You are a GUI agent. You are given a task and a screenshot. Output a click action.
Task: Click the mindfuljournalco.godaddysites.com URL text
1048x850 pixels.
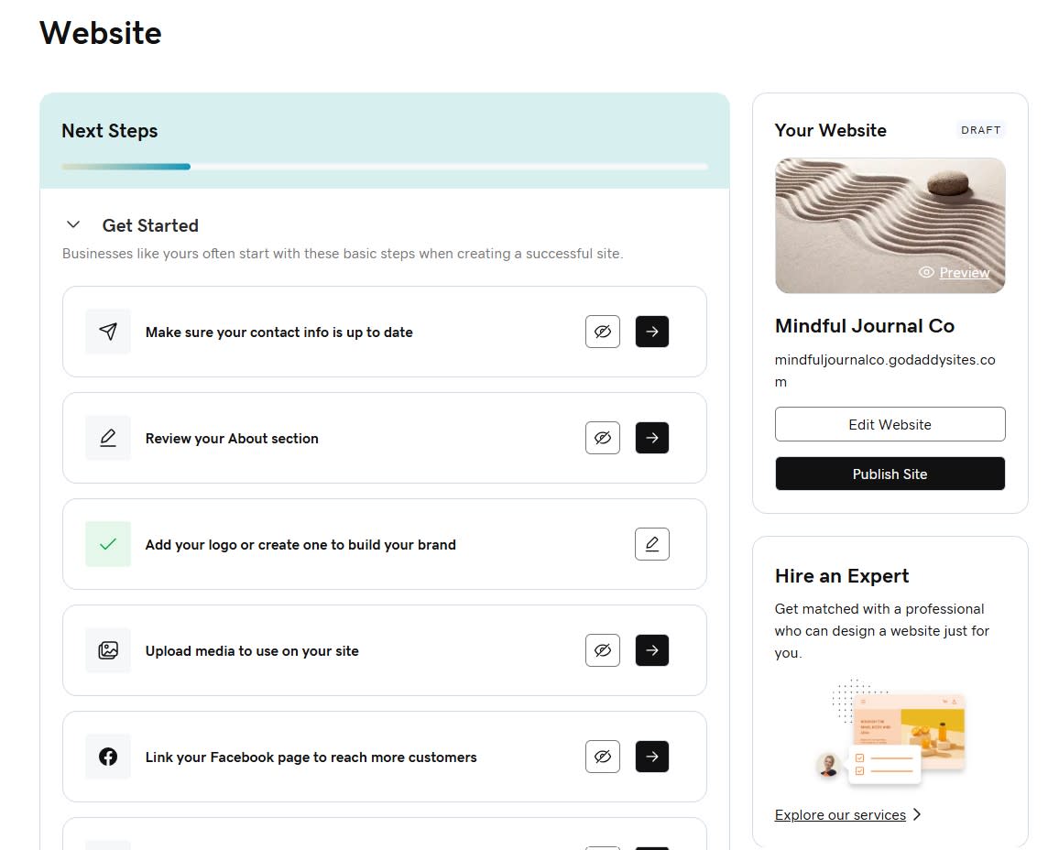pos(885,370)
